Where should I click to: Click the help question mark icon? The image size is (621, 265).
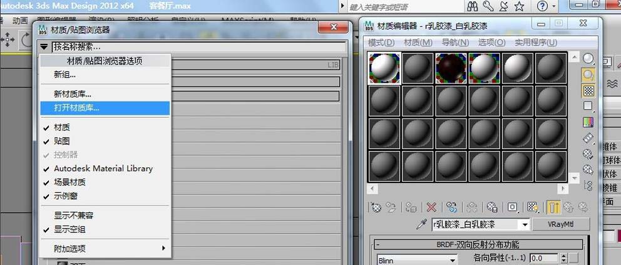click(x=542, y=6)
